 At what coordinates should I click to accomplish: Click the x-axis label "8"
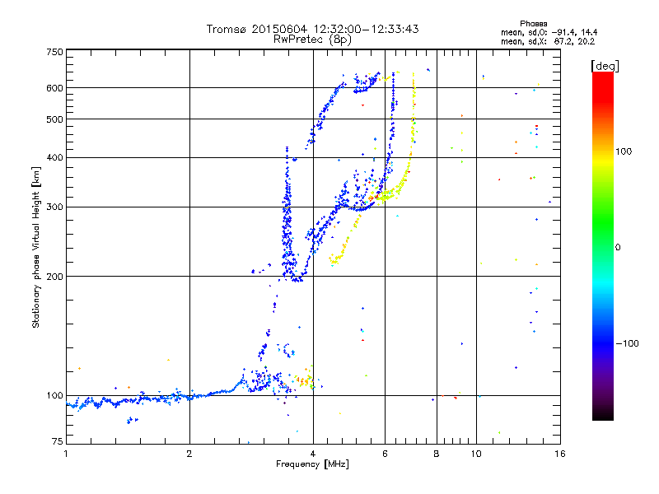pos(437,454)
